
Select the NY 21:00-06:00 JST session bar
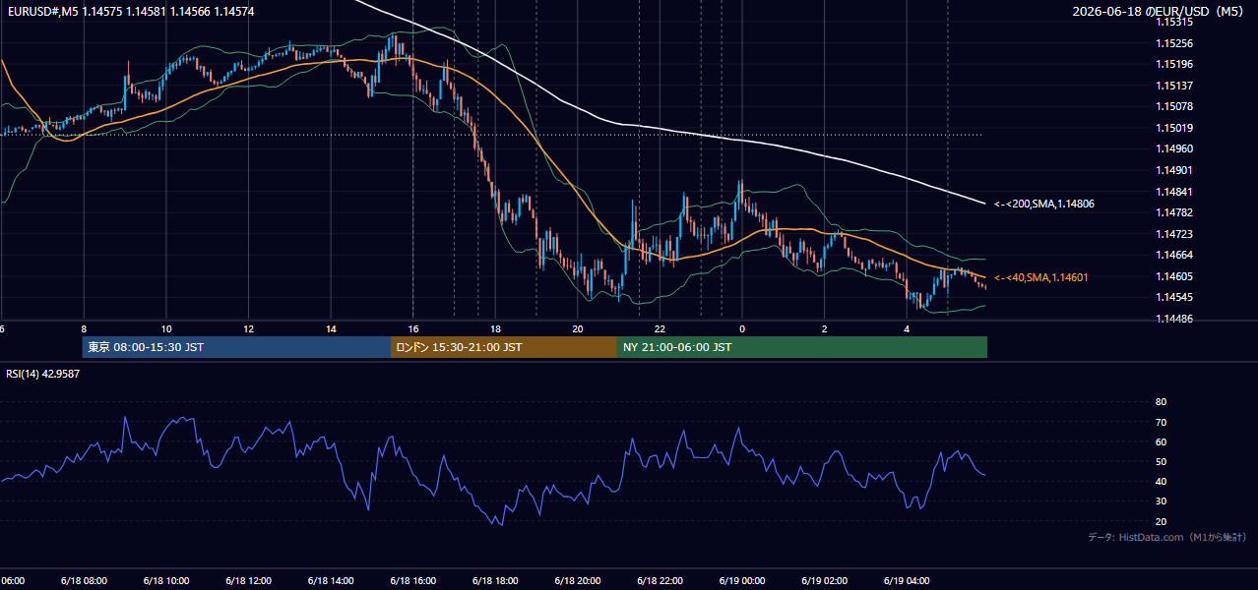[x=802, y=347]
